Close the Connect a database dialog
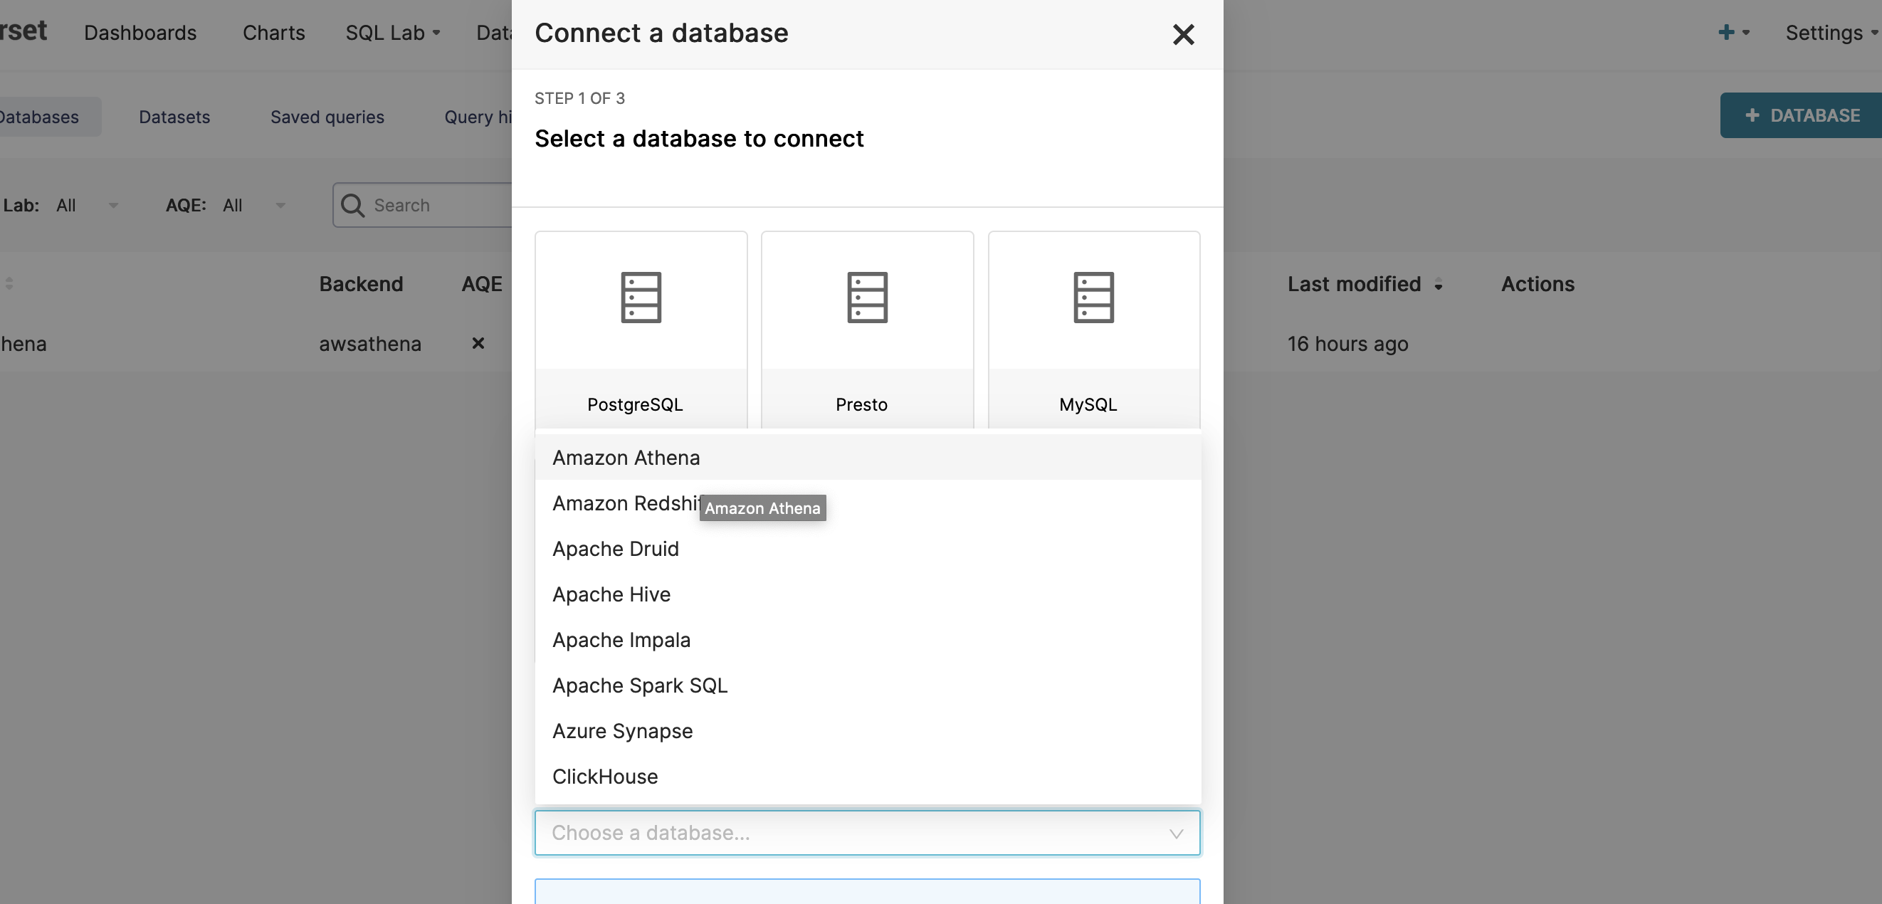 (x=1183, y=34)
